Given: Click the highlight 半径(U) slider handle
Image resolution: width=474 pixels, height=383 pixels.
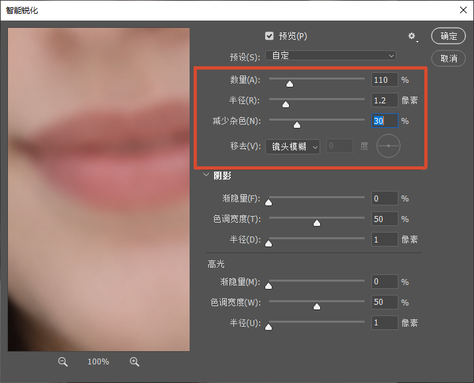Looking at the screenshot, I should click(x=268, y=327).
